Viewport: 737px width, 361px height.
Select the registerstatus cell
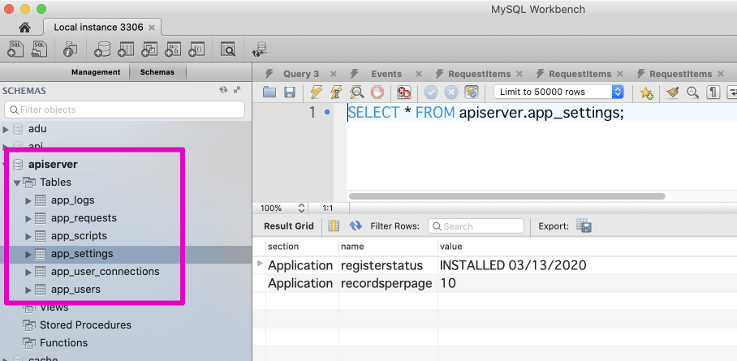pos(388,265)
